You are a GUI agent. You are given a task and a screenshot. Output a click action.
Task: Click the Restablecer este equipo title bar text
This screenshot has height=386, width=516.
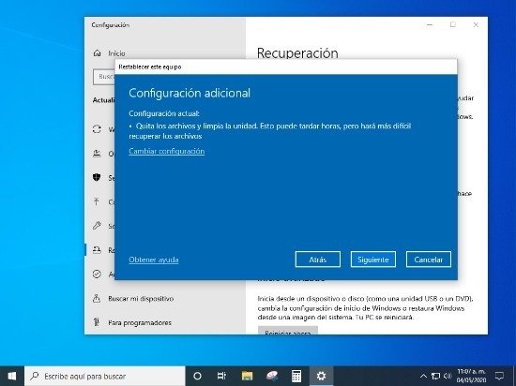point(150,67)
